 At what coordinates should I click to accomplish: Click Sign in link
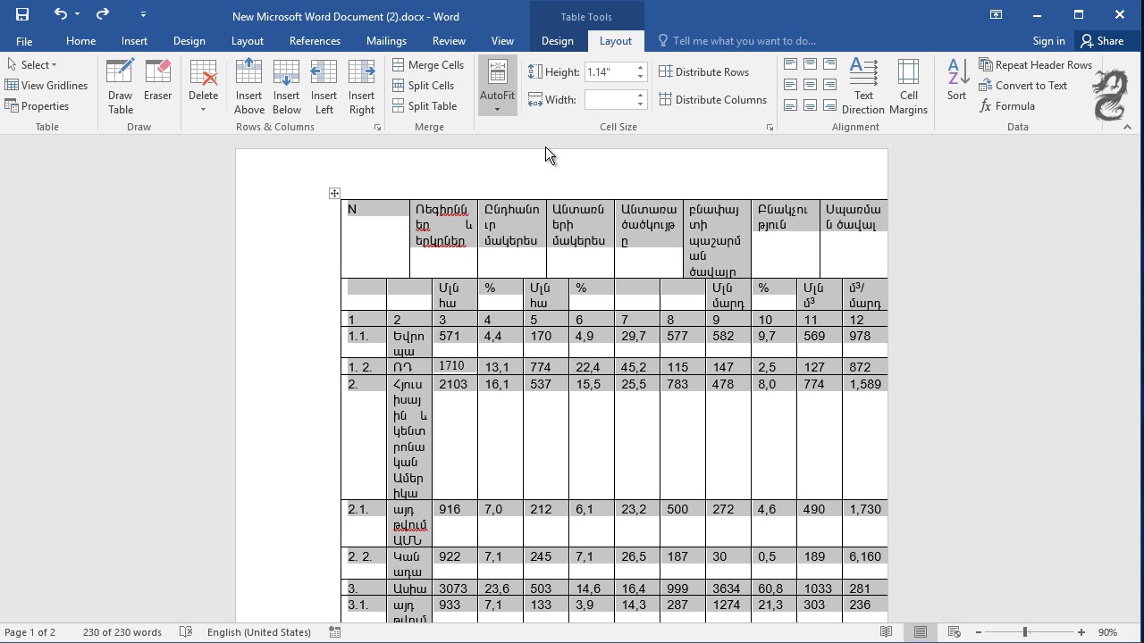pyautogui.click(x=1048, y=41)
